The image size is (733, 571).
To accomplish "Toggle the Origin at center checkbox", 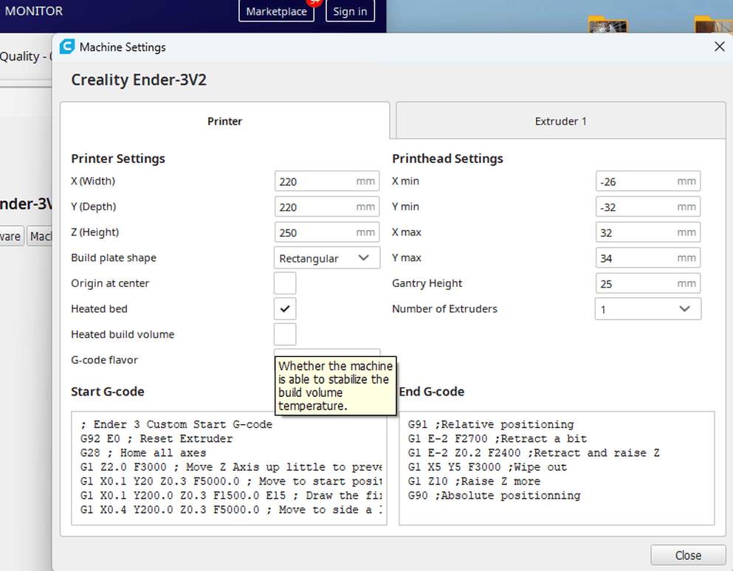I will tap(285, 283).
